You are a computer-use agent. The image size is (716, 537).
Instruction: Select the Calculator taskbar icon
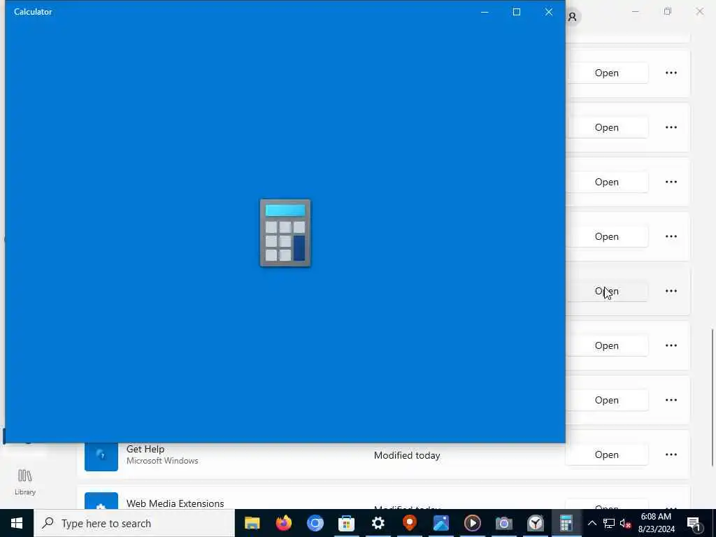[x=566, y=523]
